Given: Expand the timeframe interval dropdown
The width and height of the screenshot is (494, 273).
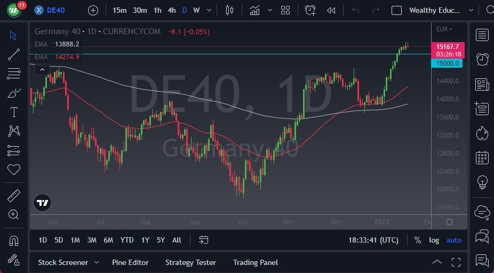Looking at the screenshot, I should click(x=209, y=10).
